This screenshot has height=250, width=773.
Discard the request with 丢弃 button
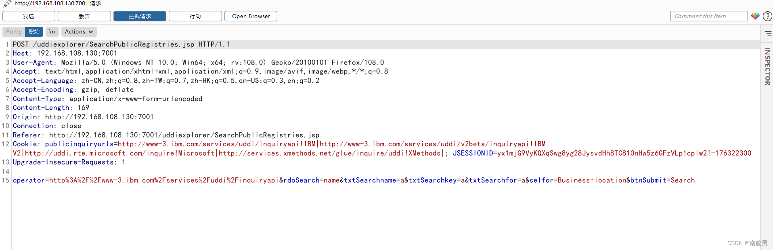(x=84, y=16)
